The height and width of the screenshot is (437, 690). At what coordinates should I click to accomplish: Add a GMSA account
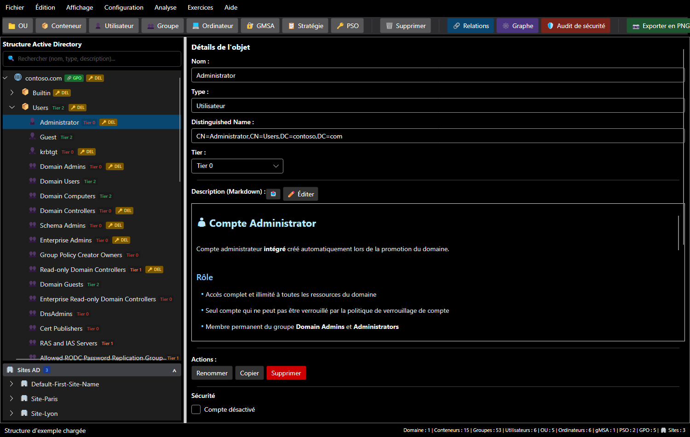coord(260,26)
